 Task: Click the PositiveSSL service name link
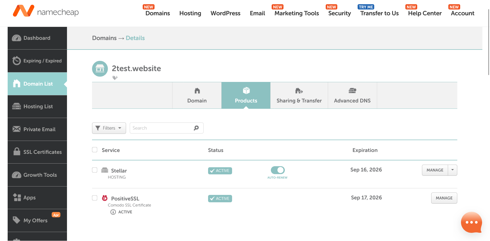(x=125, y=199)
